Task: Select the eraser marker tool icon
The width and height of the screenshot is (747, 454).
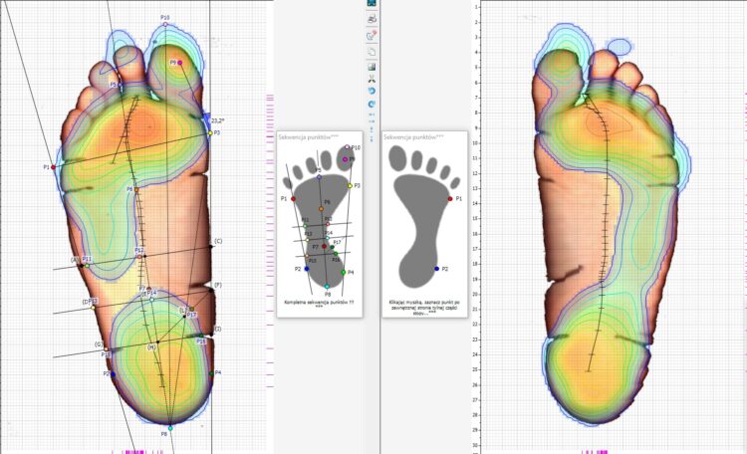Action: click(372, 35)
